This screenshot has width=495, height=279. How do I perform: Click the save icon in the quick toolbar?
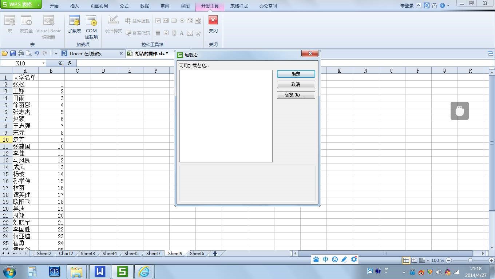[x=13, y=53]
